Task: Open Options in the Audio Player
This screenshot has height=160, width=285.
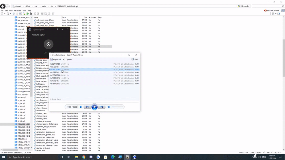Action: coord(69,60)
